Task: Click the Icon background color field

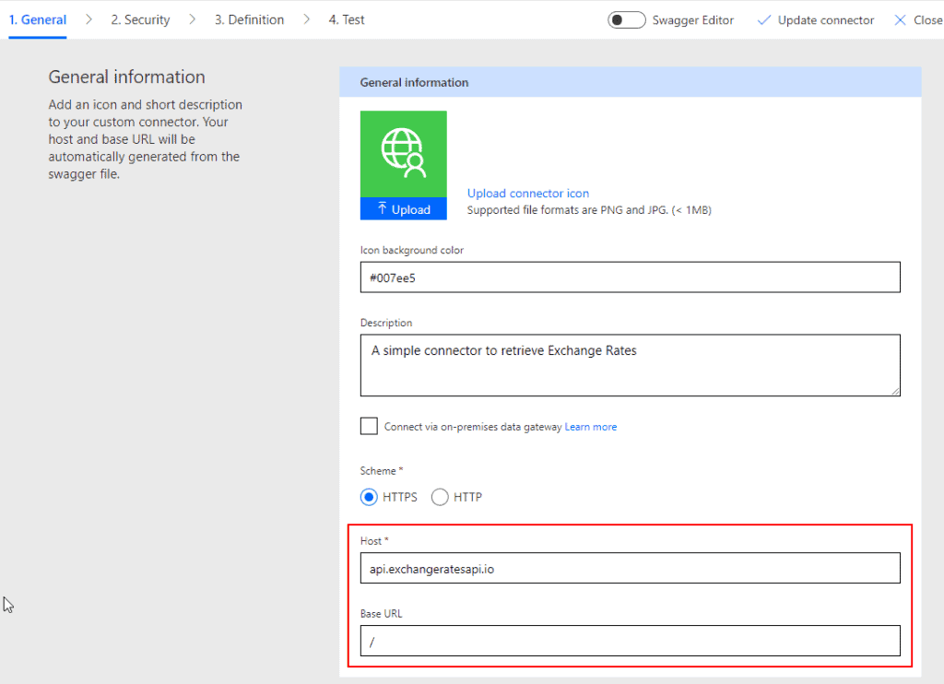Action: click(x=630, y=277)
